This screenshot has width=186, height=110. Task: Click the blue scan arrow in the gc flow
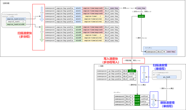(144, 74)
